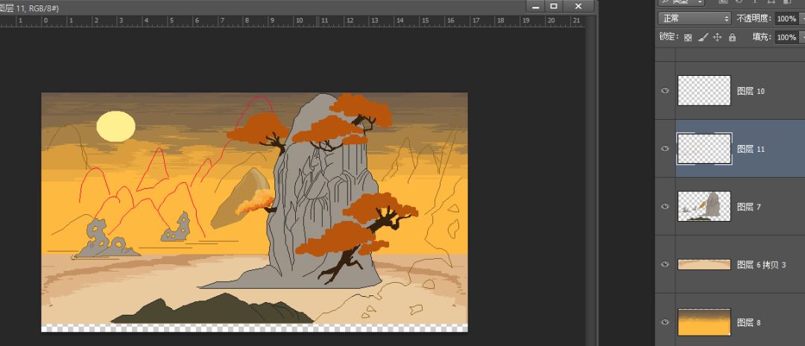Click the layer name 图层 8
This screenshot has width=805, height=346.
(x=749, y=323)
